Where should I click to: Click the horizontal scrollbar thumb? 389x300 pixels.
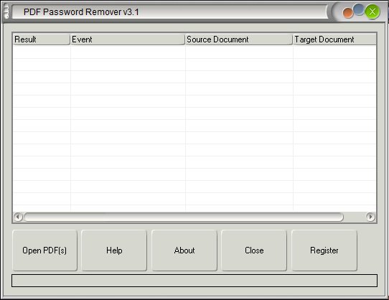click(184, 217)
